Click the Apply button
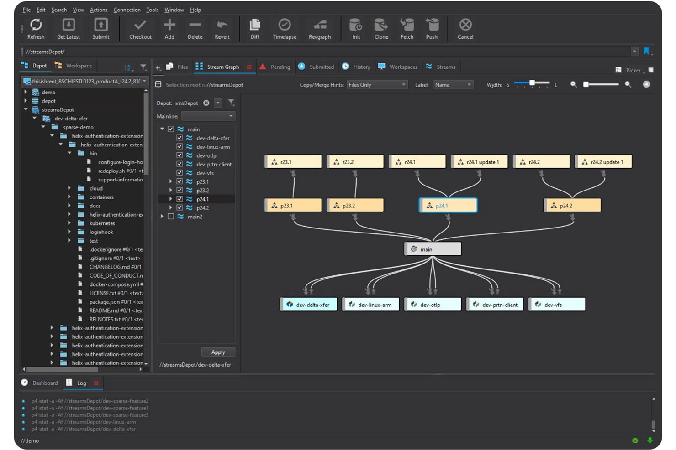 pos(218,352)
